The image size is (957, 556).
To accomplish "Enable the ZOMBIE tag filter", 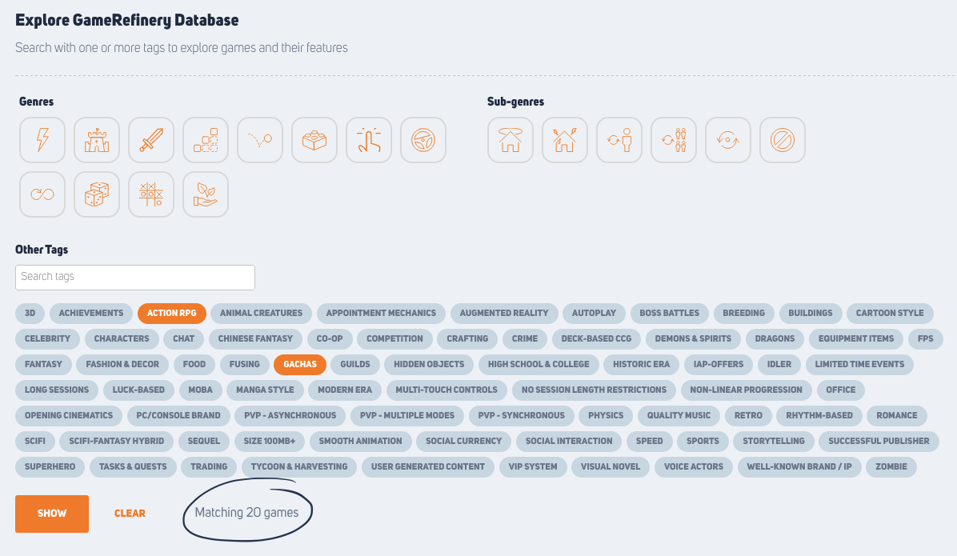I will [891, 466].
